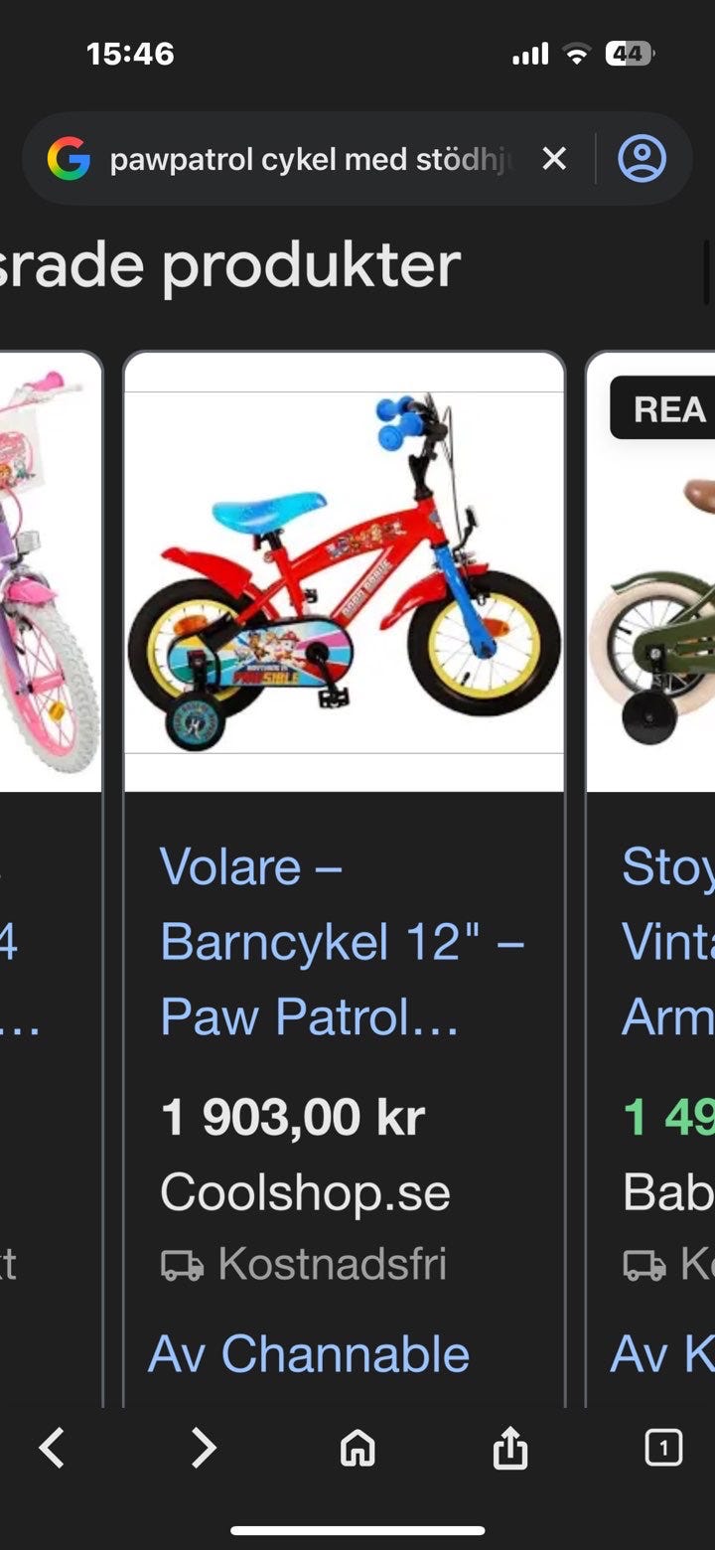Open the pink bike product image

coord(50,572)
